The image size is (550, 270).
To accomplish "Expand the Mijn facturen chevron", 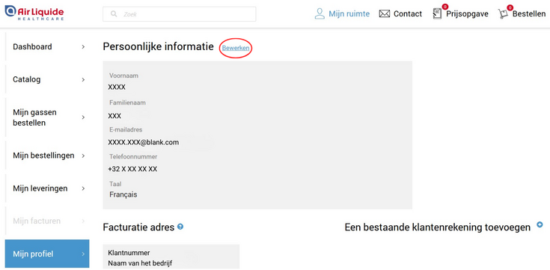I will click(83, 221).
